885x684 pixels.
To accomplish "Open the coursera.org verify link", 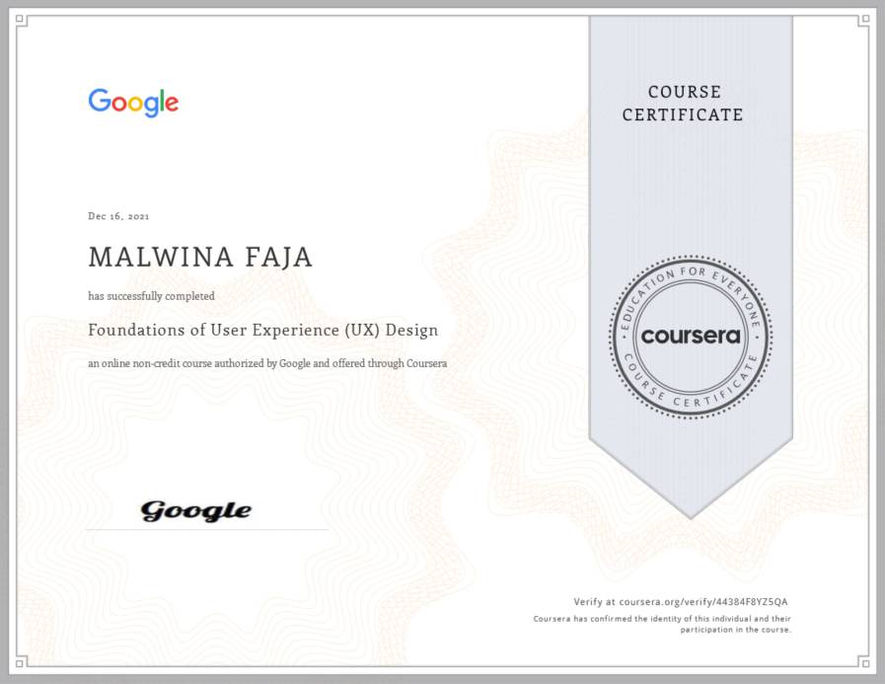I will pos(681,601).
